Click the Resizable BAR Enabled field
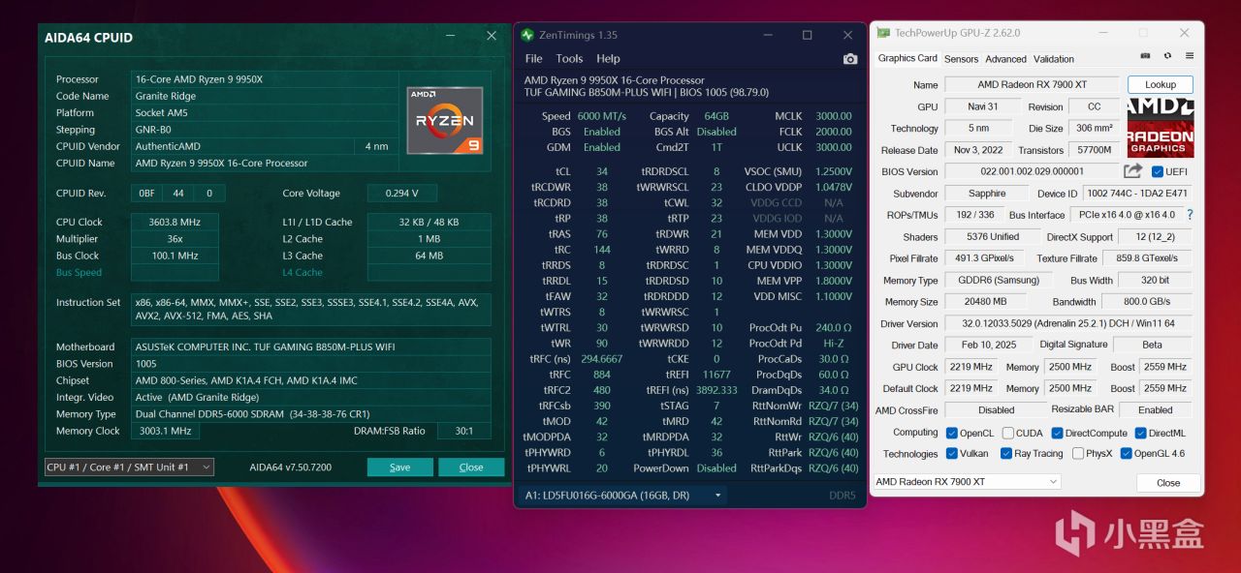Image resolution: width=1241 pixels, height=573 pixels. click(x=1155, y=409)
